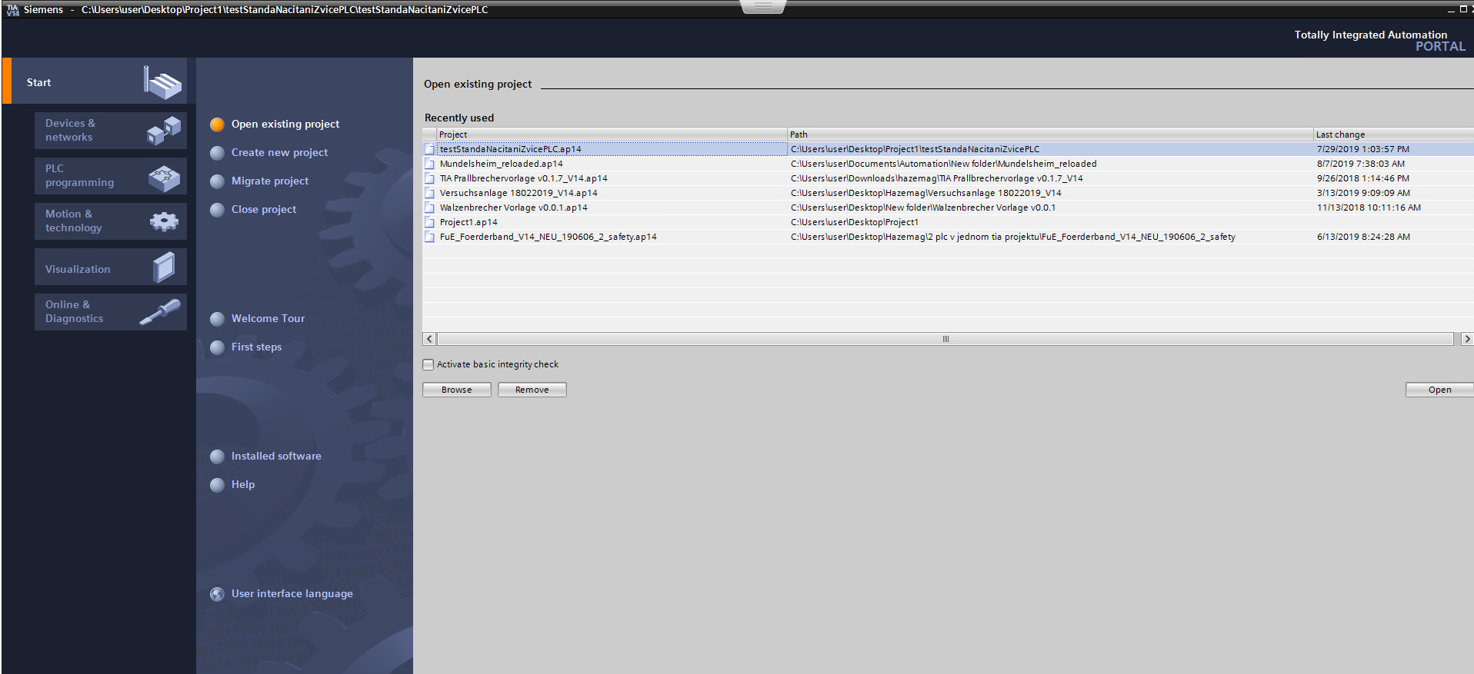Click the Remove button
1474x674 pixels.
532,390
